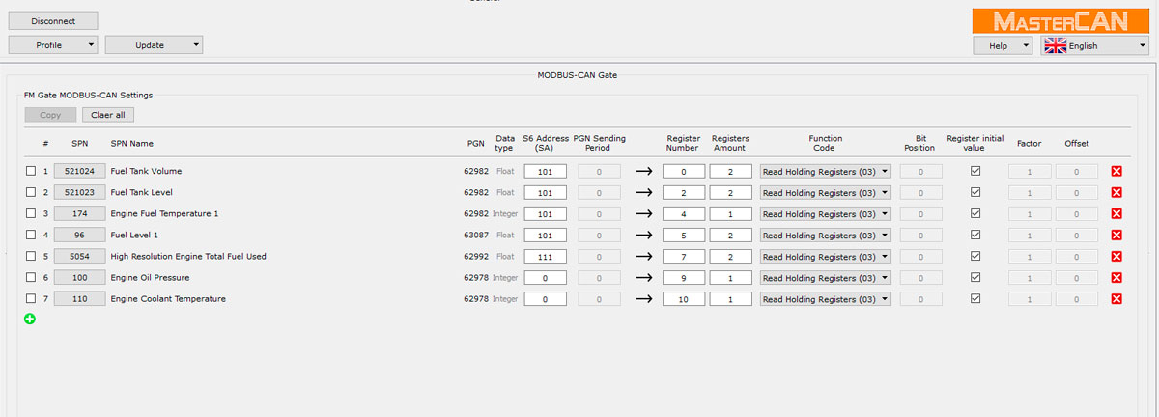Open Function Code dropdown for Engine Fuel Temperature 1
The width and height of the screenshot is (1159, 417).
tap(825, 213)
